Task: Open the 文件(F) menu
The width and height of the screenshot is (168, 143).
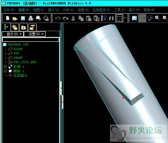Action: coord(9,10)
